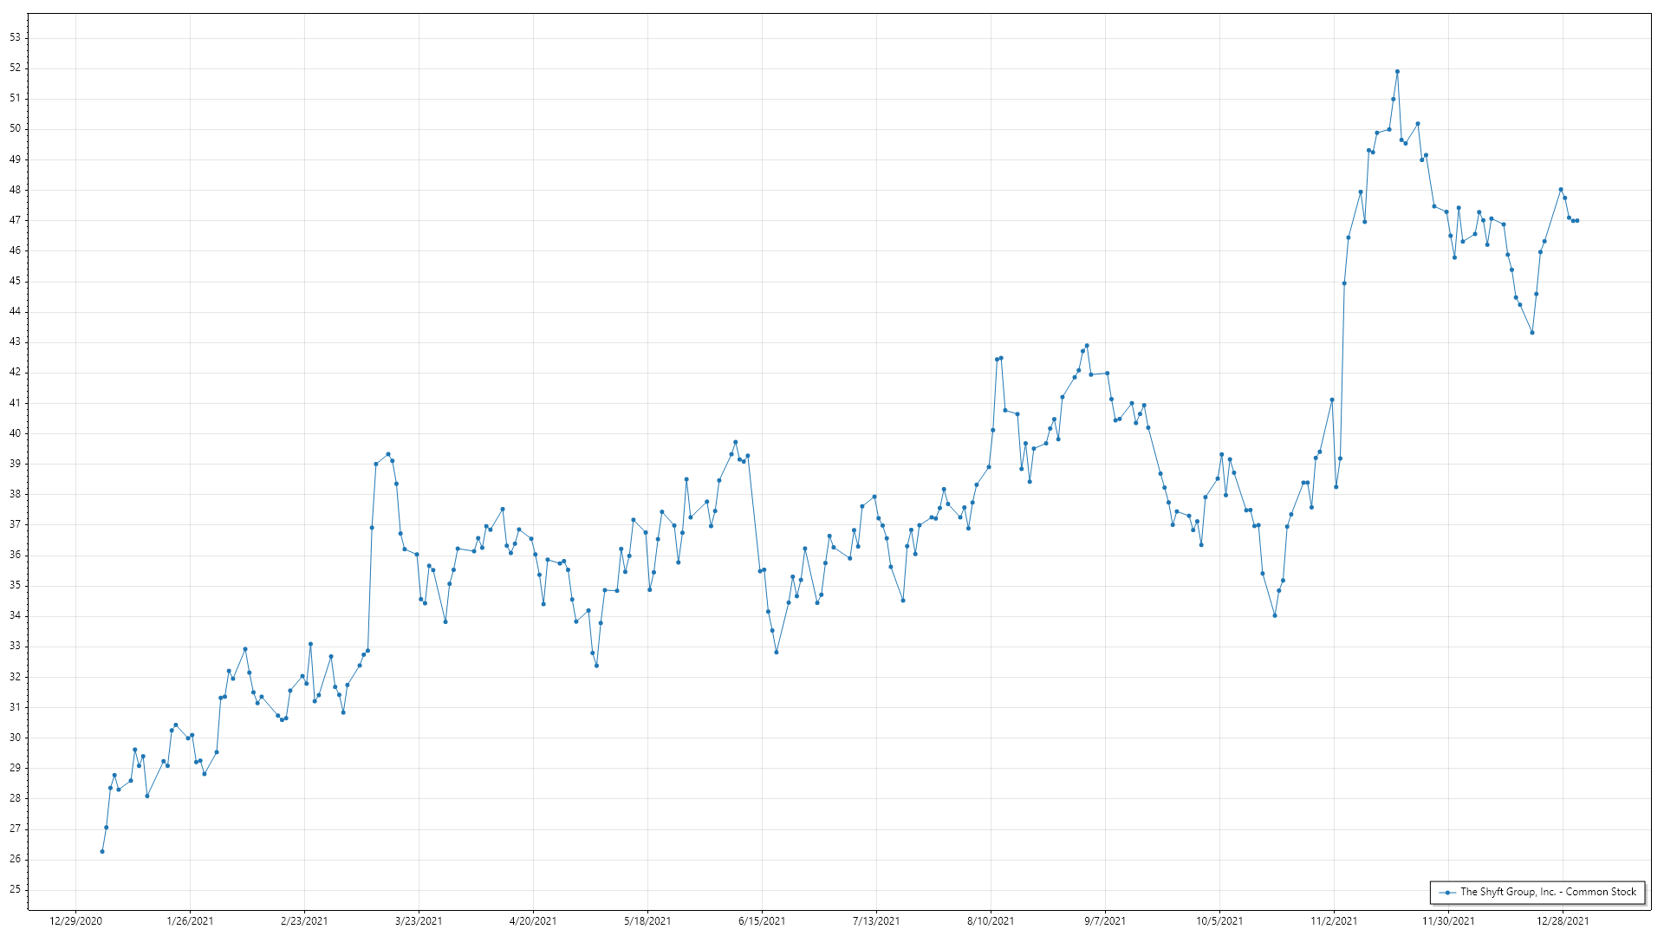This screenshot has width=1664, height=936.
Task: Click the 25 label on the y-axis
Action: pyautogui.click(x=16, y=890)
